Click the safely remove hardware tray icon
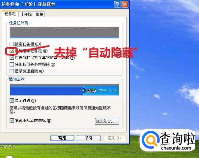 point(95,91)
